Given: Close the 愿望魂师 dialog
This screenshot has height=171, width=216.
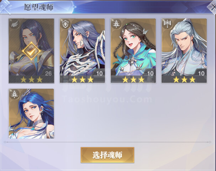Looking at the screenshot, I should coord(212,7).
